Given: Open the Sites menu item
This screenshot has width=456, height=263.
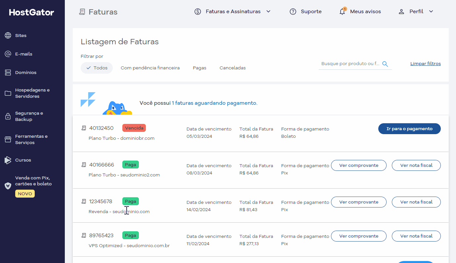Looking at the screenshot, I should pos(21,35).
